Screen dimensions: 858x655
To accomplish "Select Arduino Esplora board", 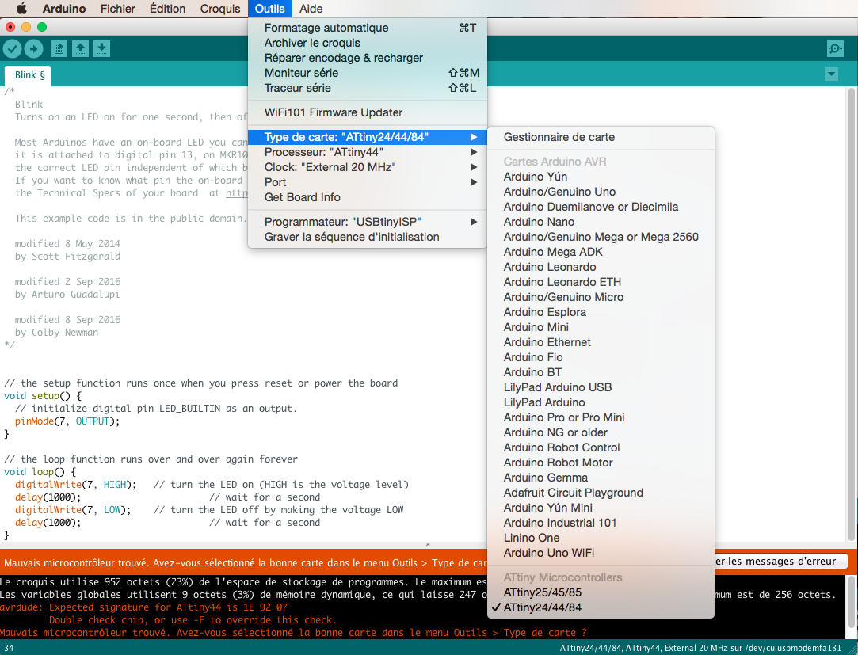I will 601,313.
